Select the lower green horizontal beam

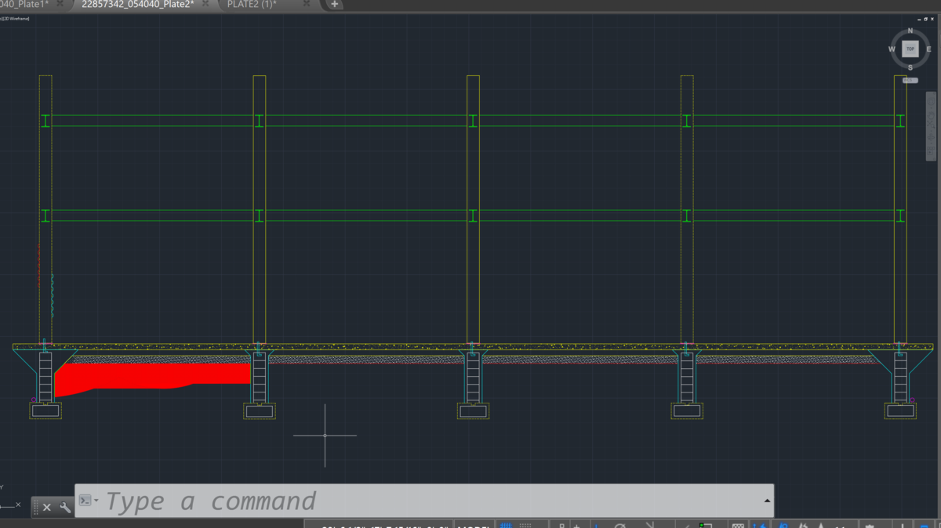pos(473,215)
